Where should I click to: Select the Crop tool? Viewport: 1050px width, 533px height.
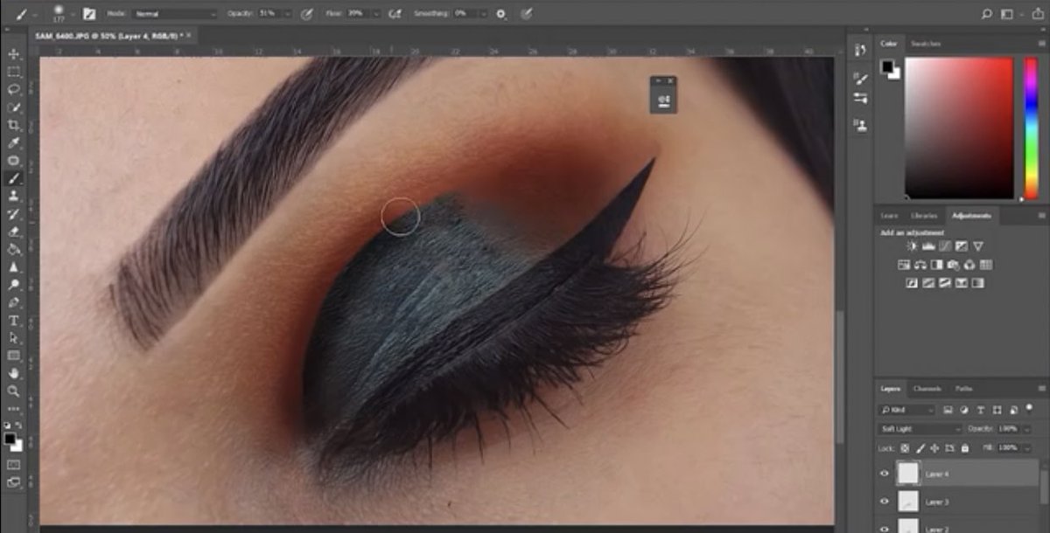click(14, 125)
